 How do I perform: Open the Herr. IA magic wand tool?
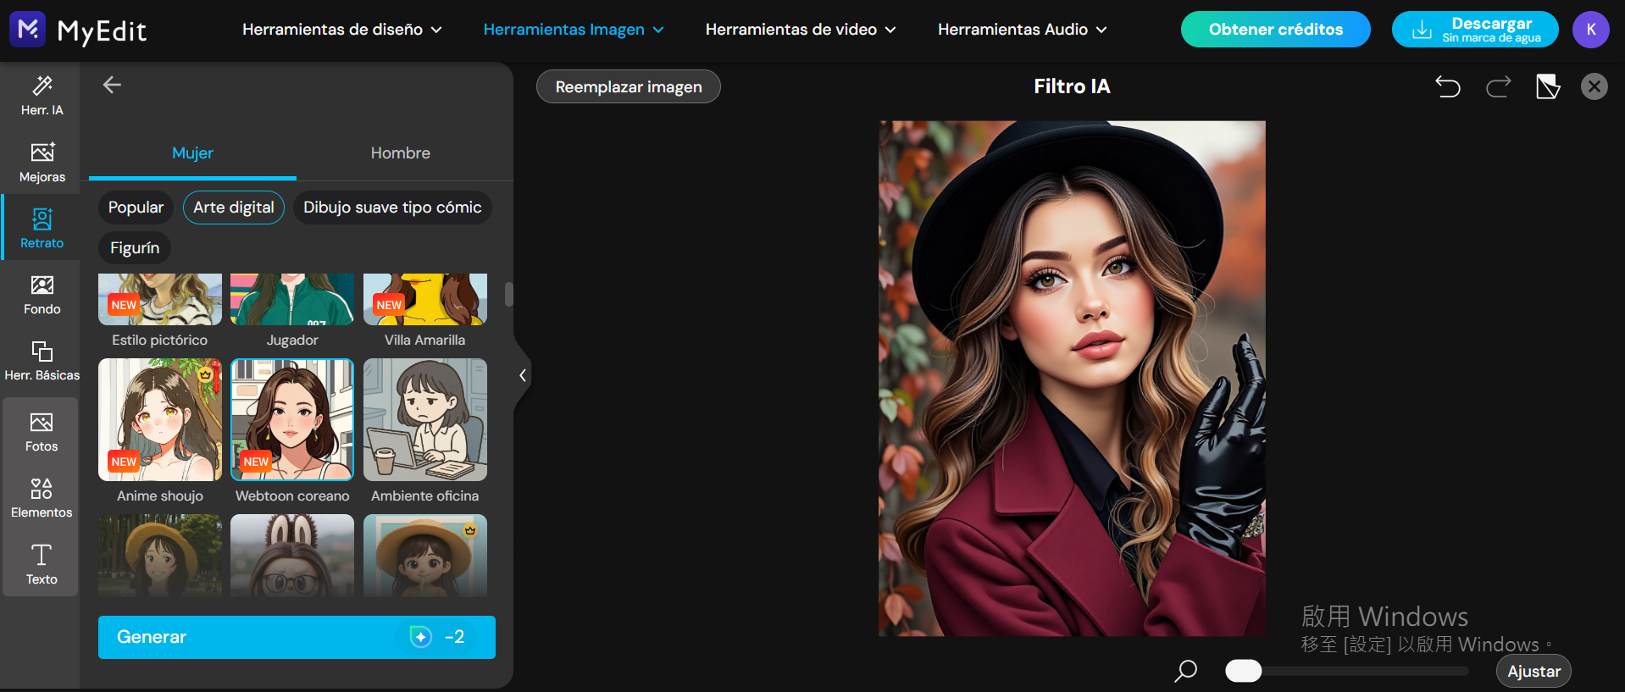(x=42, y=95)
